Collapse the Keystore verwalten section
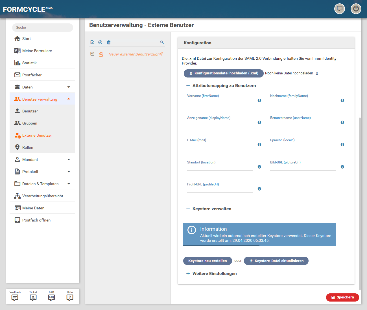The image size is (367, 310). 188,209
